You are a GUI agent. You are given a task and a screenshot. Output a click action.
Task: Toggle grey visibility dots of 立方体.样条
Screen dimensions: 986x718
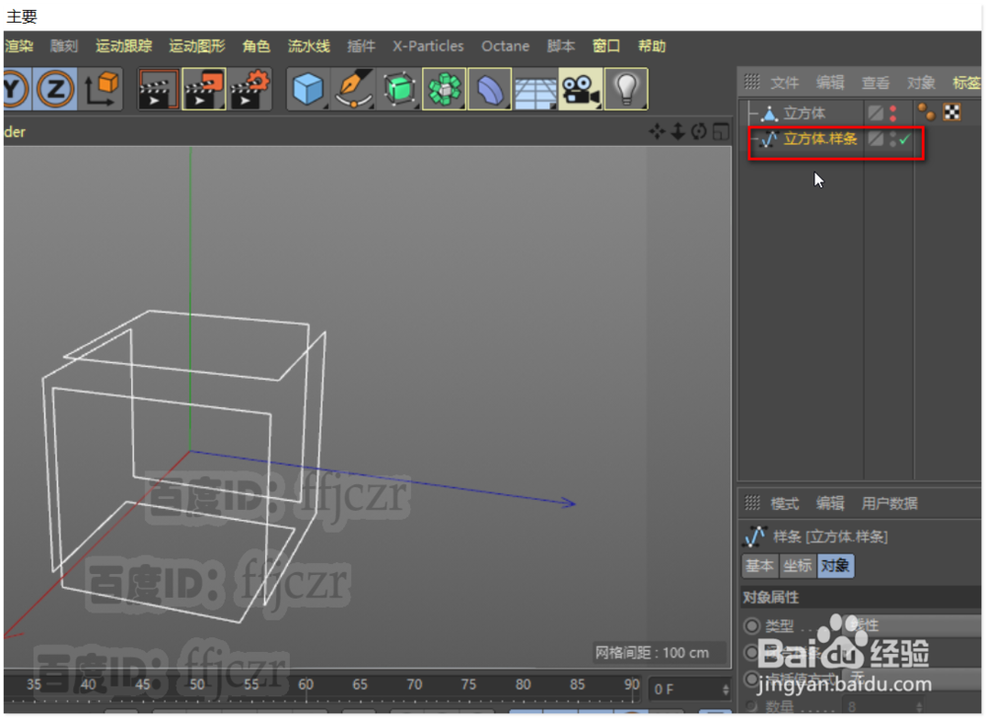click(x=893, y=139)
